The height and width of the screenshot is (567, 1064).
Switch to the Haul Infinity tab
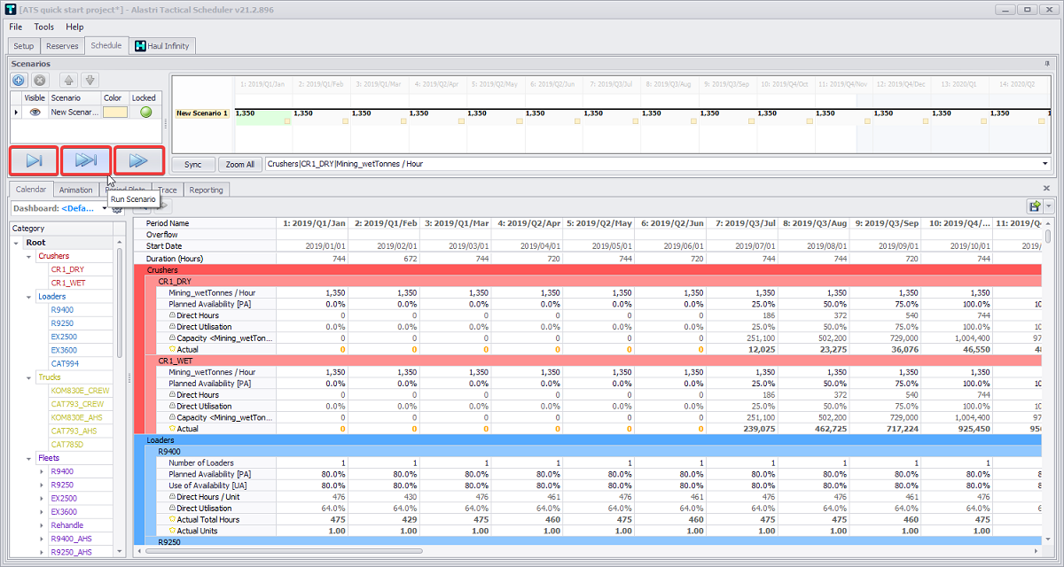point(161,45)
